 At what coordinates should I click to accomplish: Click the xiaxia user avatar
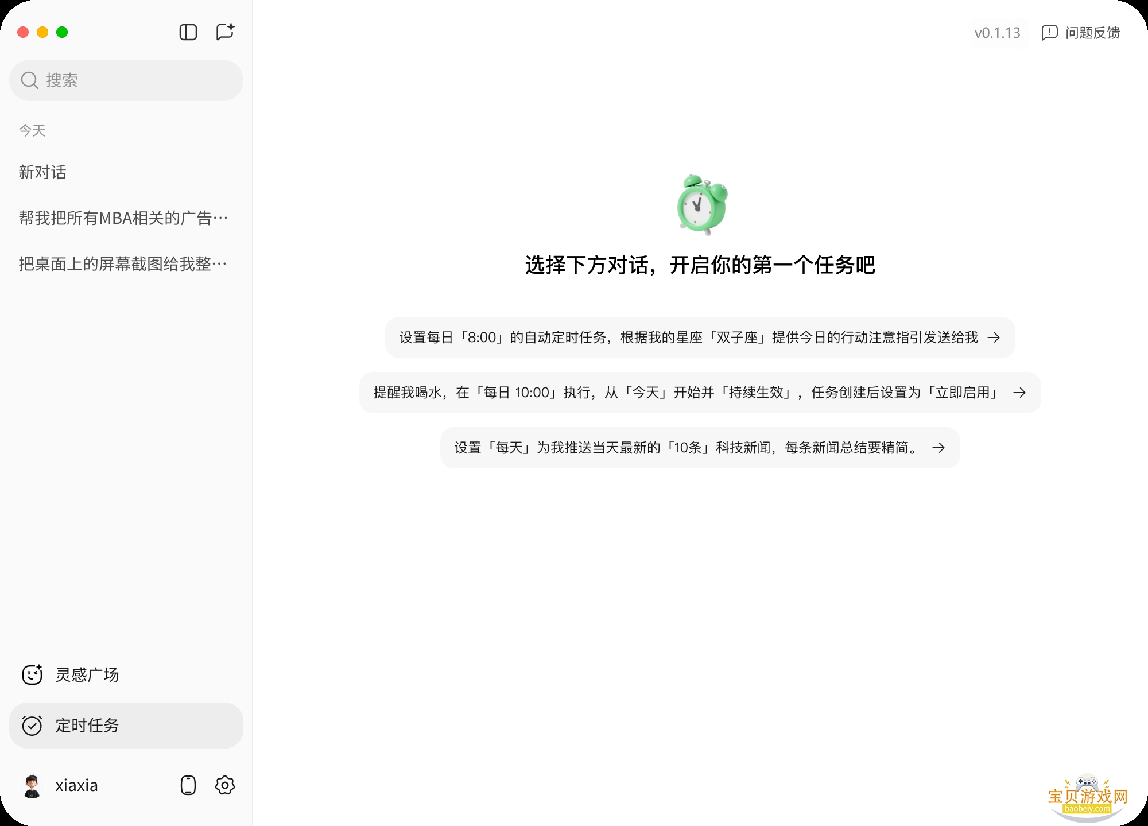(32, 785)
